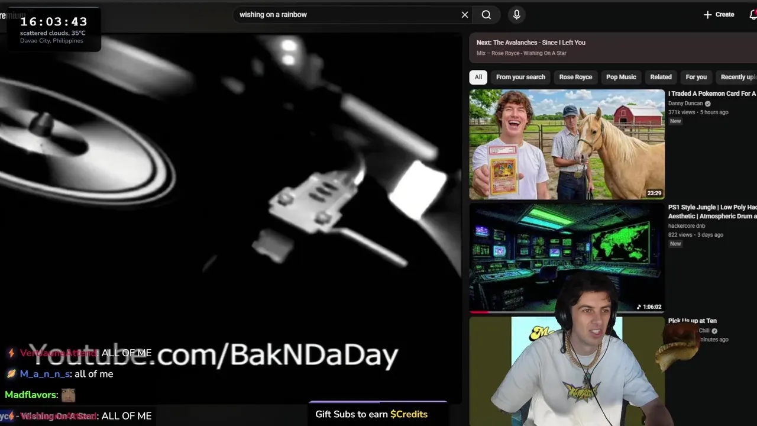Open the Pokemon Card horse video thumbnail

[x=567, y=144]
